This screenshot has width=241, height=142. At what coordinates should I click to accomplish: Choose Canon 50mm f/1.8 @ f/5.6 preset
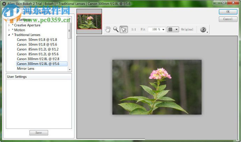37,44
